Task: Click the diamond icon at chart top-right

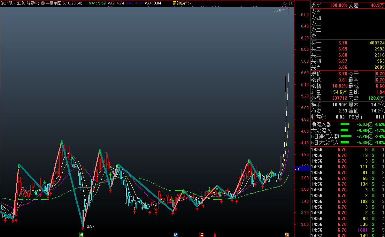Action: click(285, 3)
